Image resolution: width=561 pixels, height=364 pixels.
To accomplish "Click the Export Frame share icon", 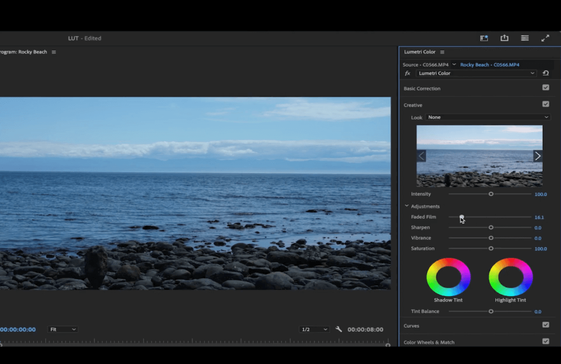I will [x=504, y=38].
